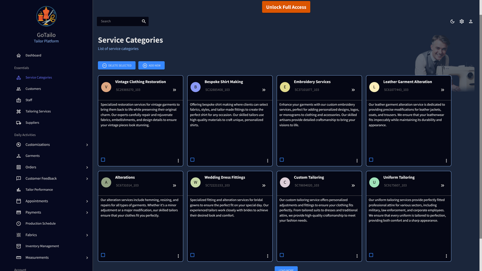This screenshot has width=482, height=271.
Task: Click code SC61077443_103 on Leather card
Action: point(396,90)
